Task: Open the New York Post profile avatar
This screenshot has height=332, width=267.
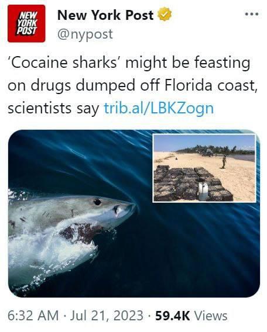Action: click(26, 23)
